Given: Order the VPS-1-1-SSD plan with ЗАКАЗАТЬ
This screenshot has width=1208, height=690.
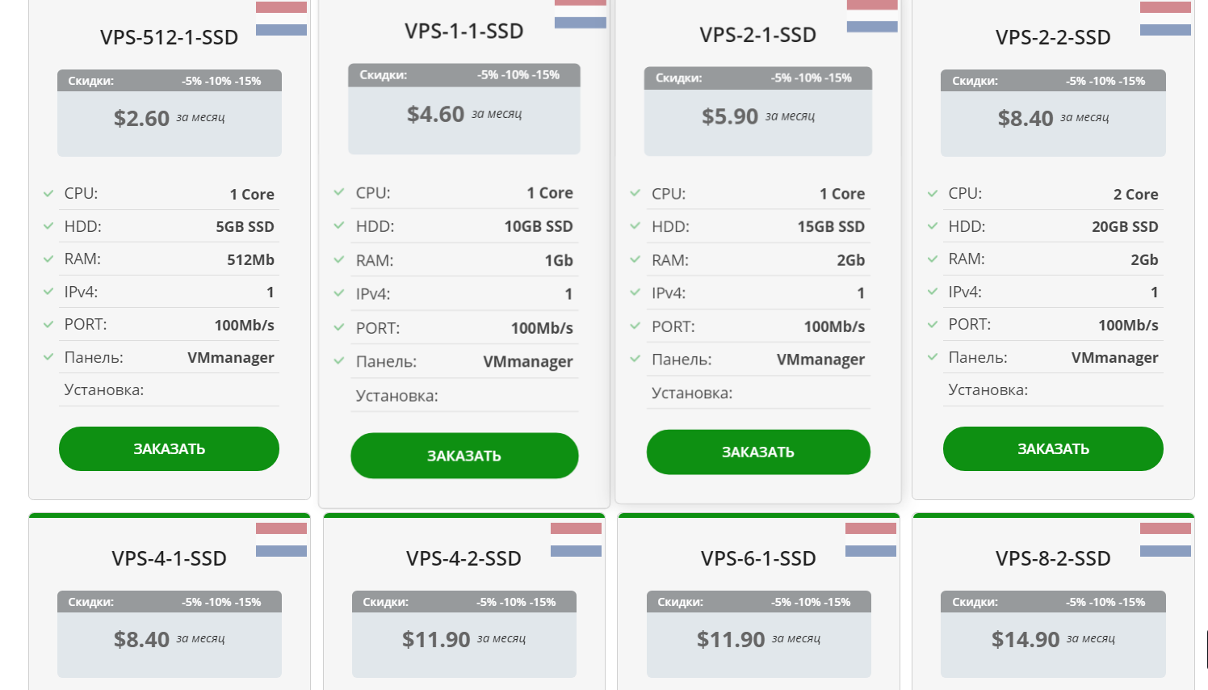Looking at the screenshot, I should (x=464, y=456).
